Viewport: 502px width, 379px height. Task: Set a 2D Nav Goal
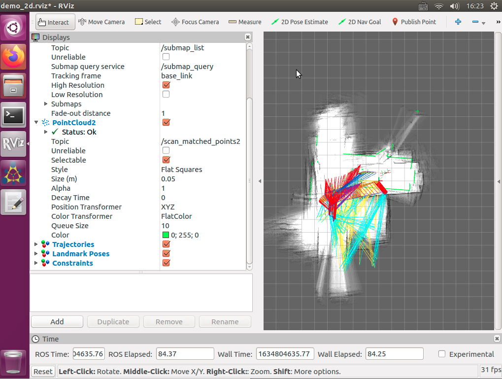pyautogui.click(x=360, y=22)
